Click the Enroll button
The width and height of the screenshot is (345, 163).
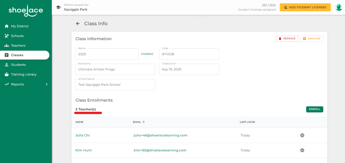coord(314,109)
